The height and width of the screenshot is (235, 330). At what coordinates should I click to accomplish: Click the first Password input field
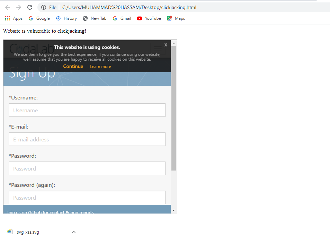(87, 168)
